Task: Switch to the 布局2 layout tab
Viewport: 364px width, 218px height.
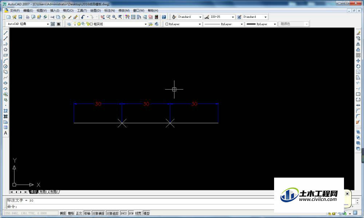Action: click(x=54, y=192)
